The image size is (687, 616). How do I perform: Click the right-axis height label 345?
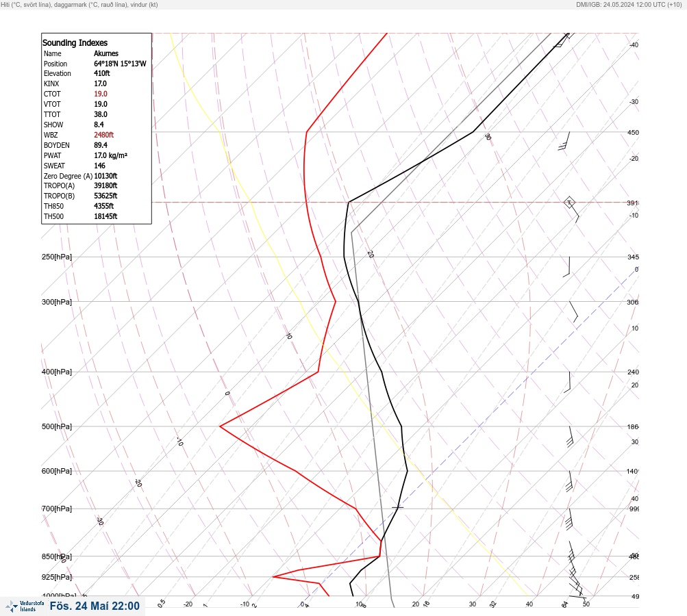click(x=633, y=257)
